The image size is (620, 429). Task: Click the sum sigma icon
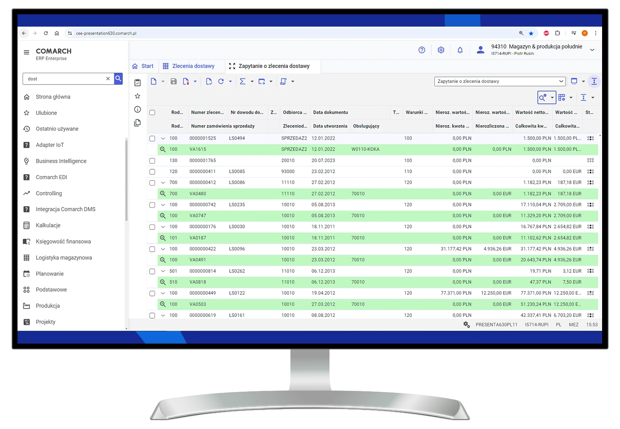242,81
